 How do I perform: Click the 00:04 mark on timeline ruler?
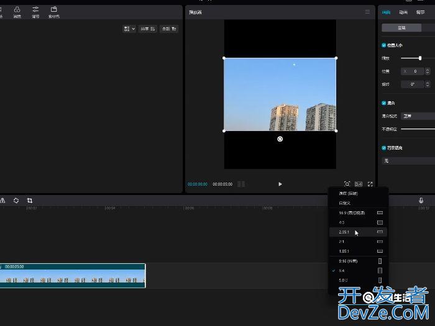[x=110, y=208]
